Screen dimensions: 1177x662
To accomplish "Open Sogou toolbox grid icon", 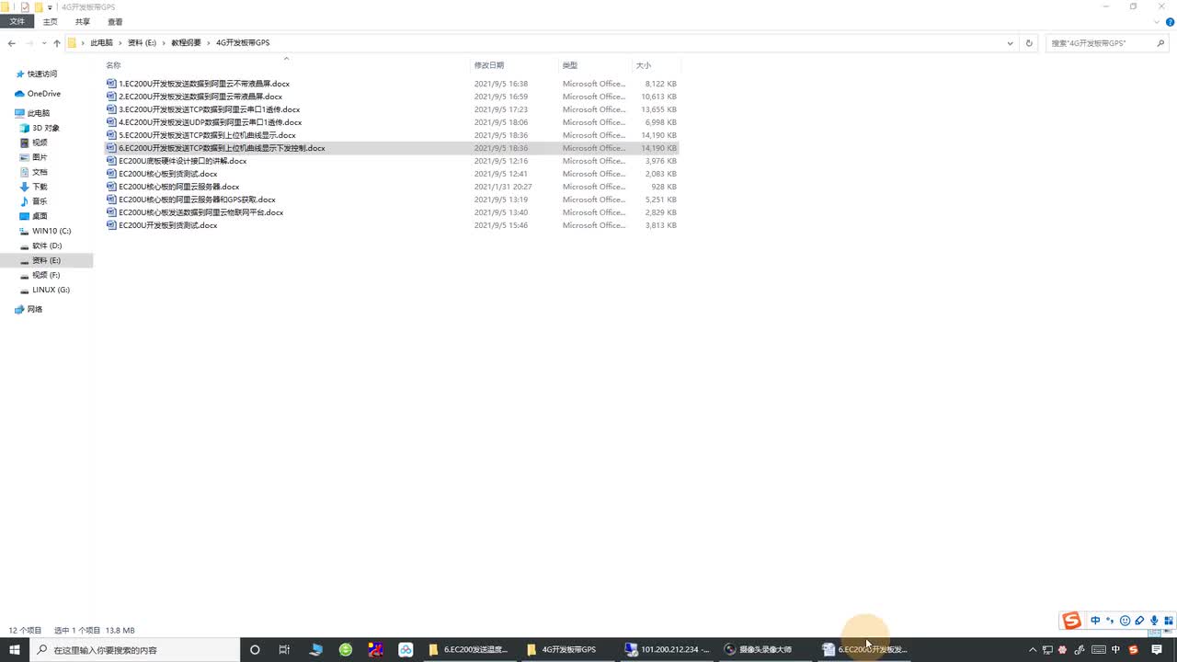I will 1169,622.
